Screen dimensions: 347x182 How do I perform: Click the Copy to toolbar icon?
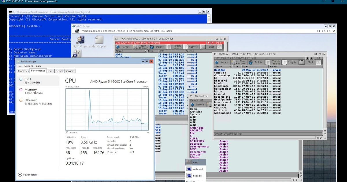193,47
